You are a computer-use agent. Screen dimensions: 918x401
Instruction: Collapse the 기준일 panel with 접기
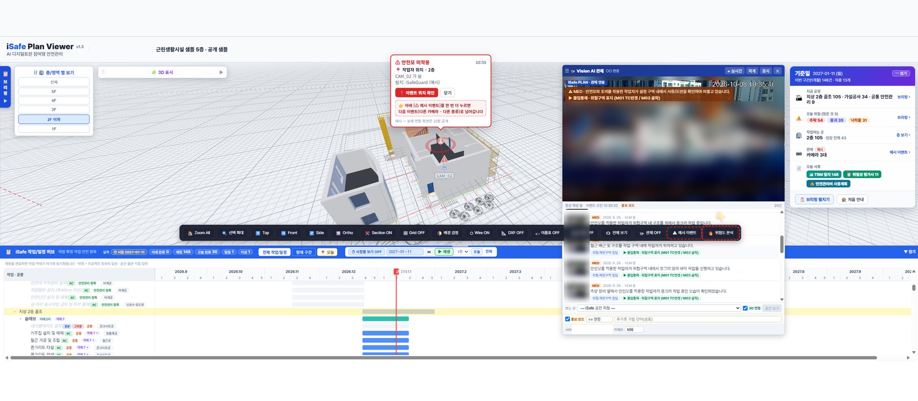901,74
